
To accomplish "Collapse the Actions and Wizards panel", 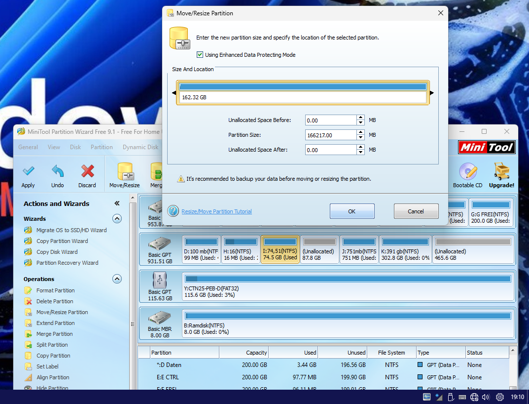I will (x=117, y=203).
